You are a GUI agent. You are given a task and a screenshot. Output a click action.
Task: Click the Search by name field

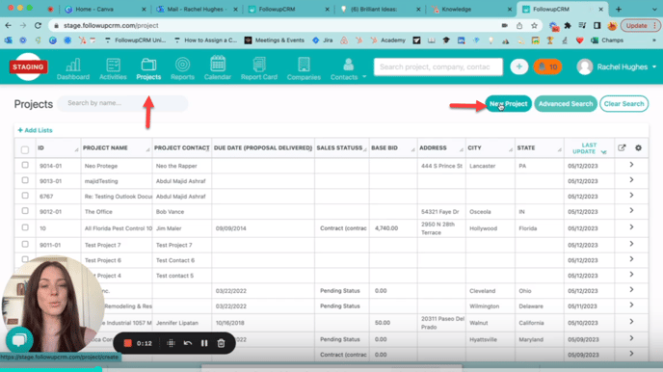[122, 103]
